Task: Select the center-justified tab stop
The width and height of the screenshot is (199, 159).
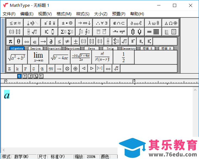Action: pyautogui.click(x=25, y=76)
